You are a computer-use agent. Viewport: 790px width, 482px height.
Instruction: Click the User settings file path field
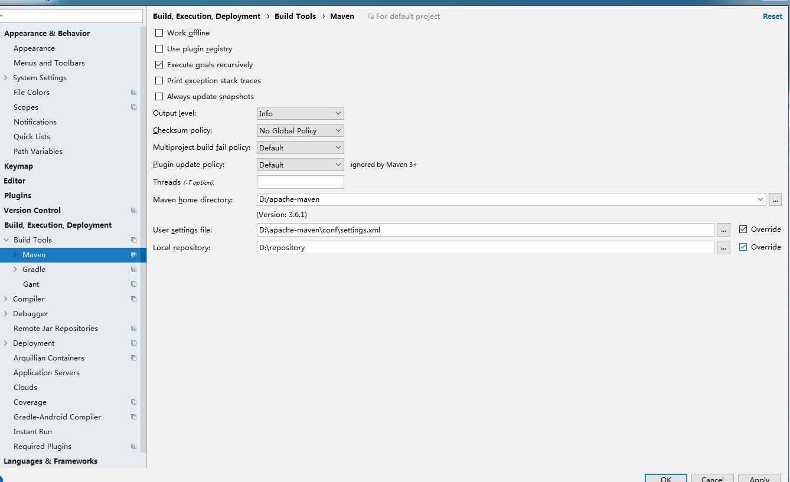click(485, 229)
